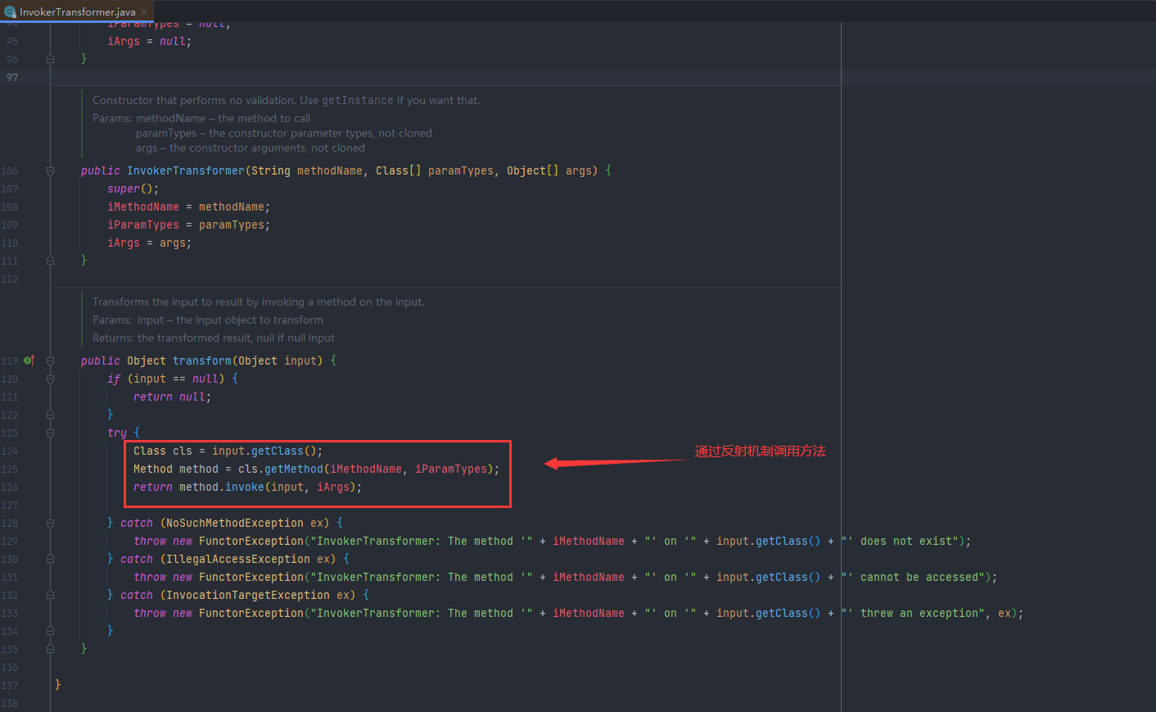The width and height of the screenshot is (1156, 712).
Task: Fold the try block at line 123
Action: 50,433
